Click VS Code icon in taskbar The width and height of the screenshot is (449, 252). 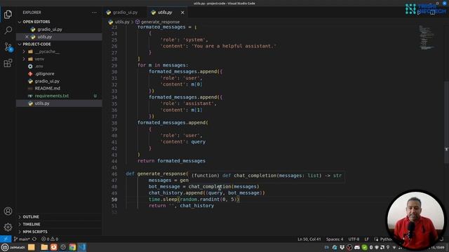(82, 247)
